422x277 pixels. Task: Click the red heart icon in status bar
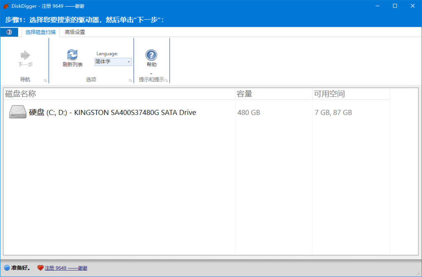point(40,268)
